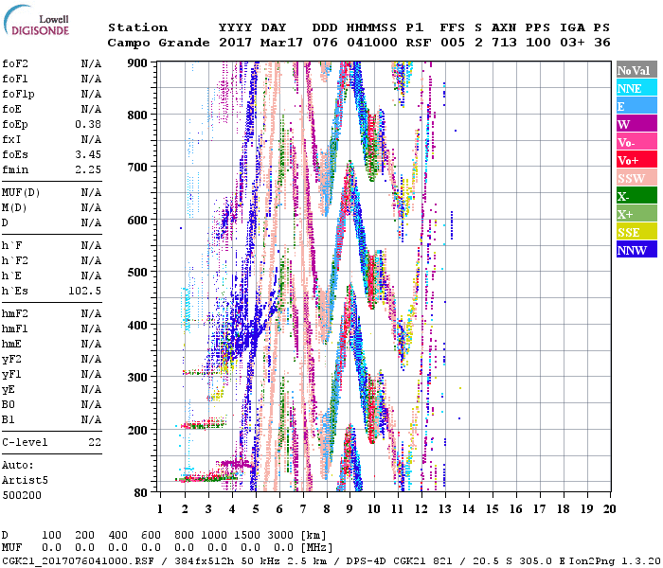The width and height of the screenshot is (663, 568).
Task: Click the DPS-4D instrument text
Action: click(366, 560)
